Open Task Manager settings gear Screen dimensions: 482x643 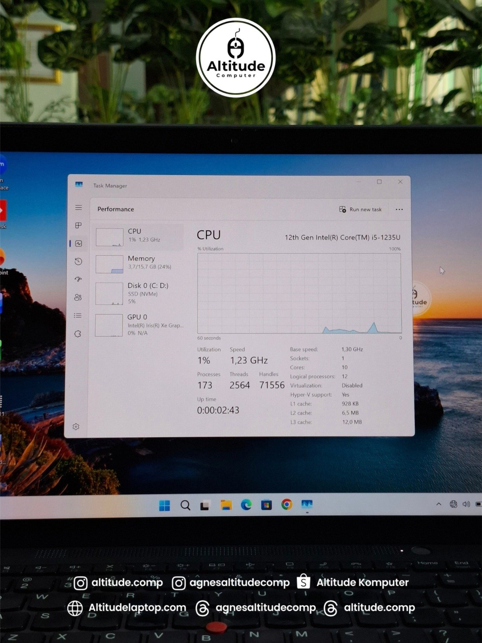pyautogui.click(x=76, y=426)
